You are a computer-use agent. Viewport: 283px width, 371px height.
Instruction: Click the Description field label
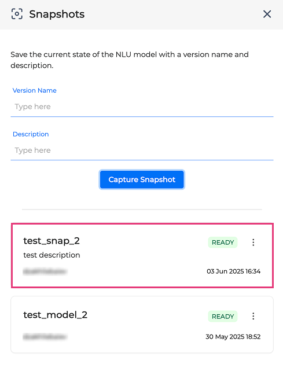click(x=31, y=134)
